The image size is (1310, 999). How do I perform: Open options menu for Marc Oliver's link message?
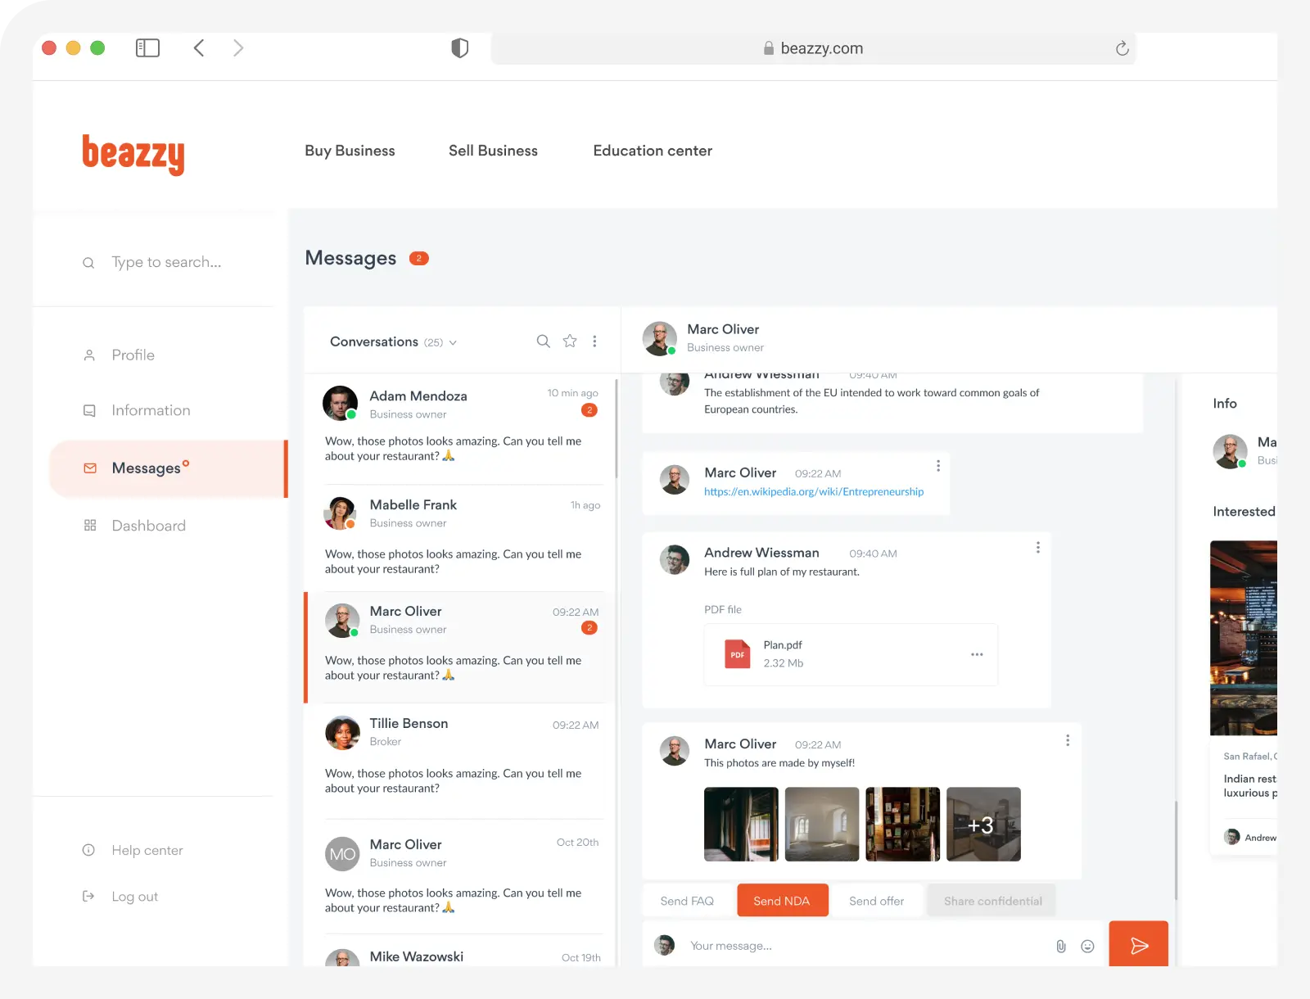click(938, 466)
